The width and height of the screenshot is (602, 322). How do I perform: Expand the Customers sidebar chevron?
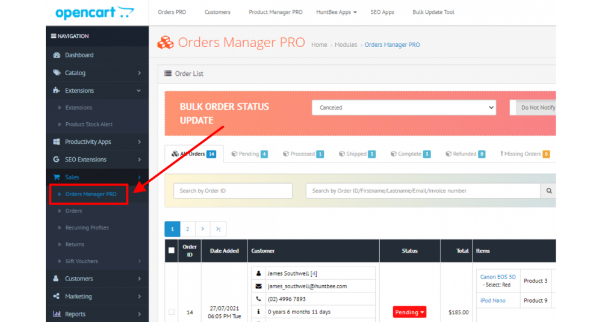click(x=140, y=279)
